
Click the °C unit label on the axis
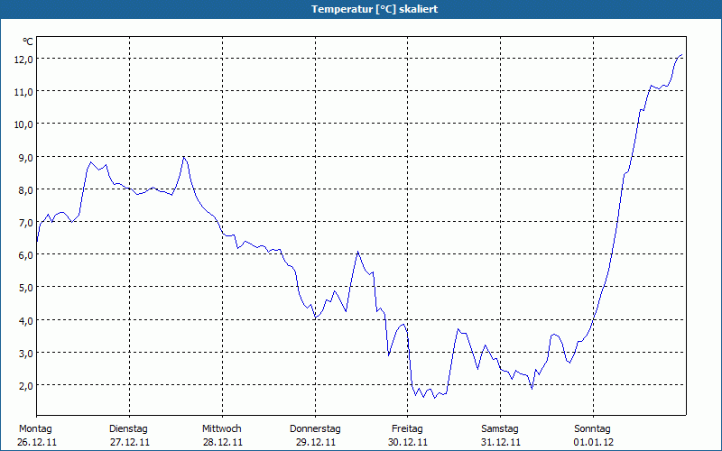(x=28, y=41)
